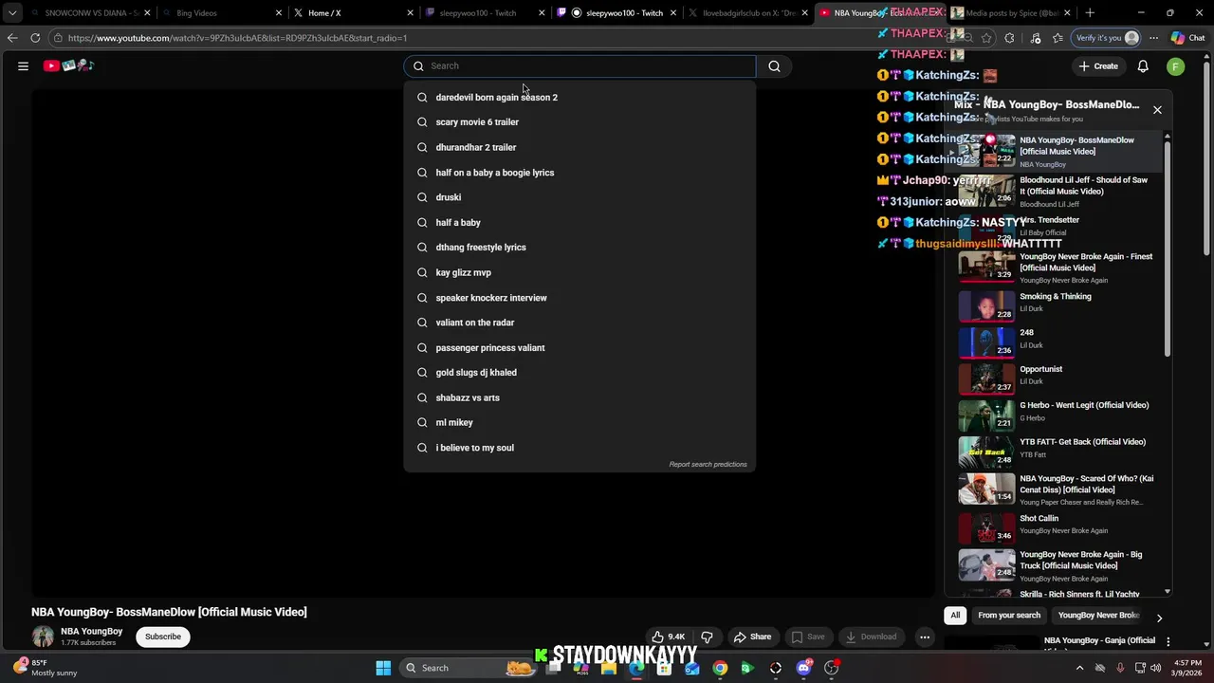
Task: Select suggestion "druski"
Action: coord(579,197)
